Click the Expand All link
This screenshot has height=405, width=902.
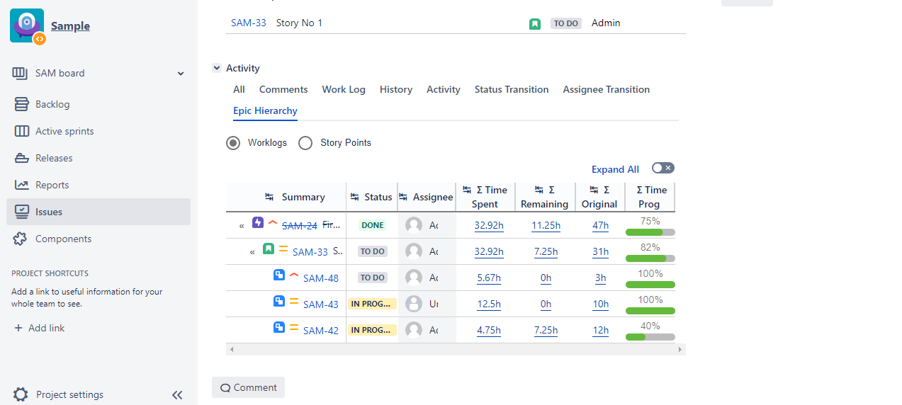615,169
